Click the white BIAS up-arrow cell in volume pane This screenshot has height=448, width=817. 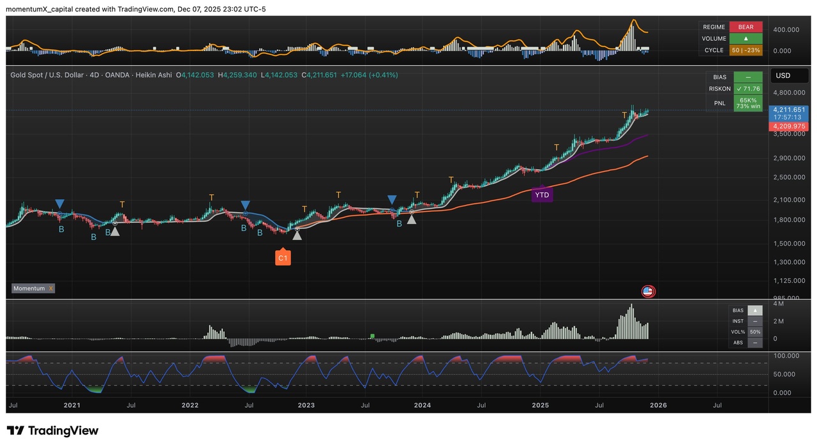coord(755,310)
